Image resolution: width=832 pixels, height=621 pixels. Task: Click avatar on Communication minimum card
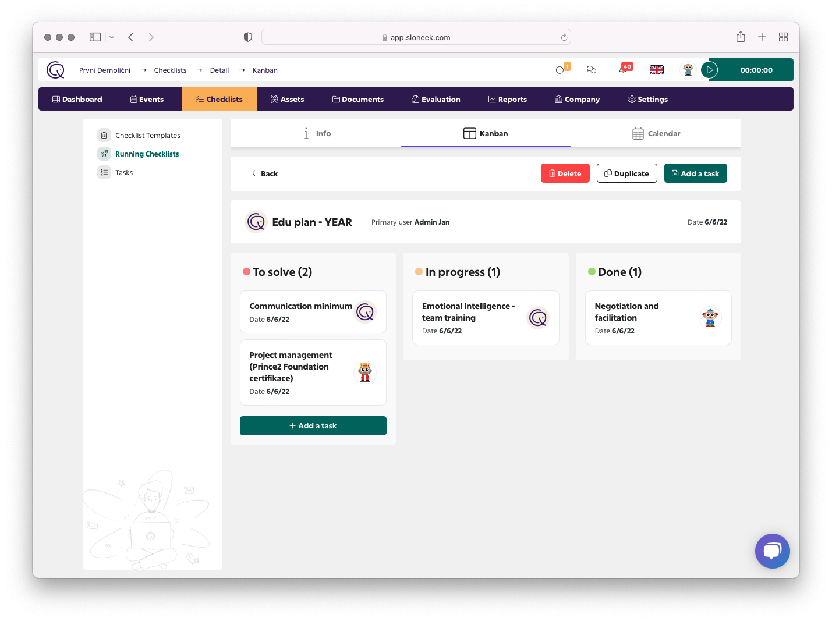366,312
